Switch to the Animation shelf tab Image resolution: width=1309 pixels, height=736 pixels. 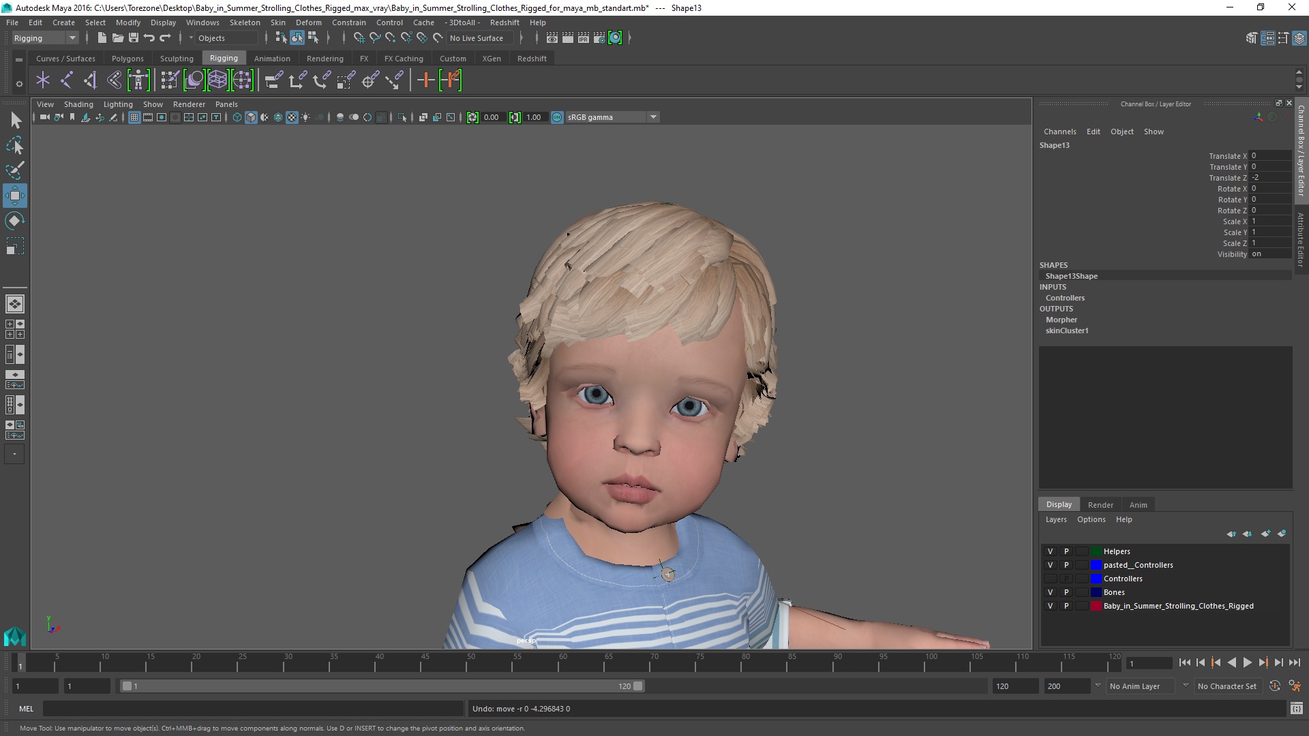[272, 59]
